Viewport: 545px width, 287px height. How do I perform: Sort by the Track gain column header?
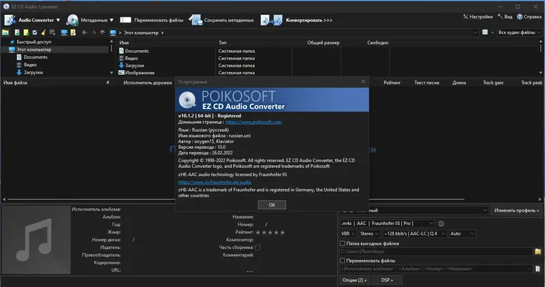[x=493, y=82]
